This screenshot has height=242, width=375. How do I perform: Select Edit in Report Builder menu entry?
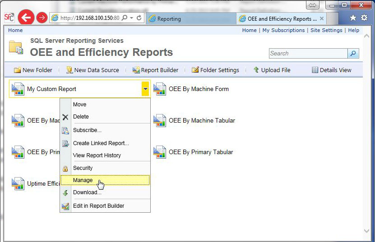(105, 205)
